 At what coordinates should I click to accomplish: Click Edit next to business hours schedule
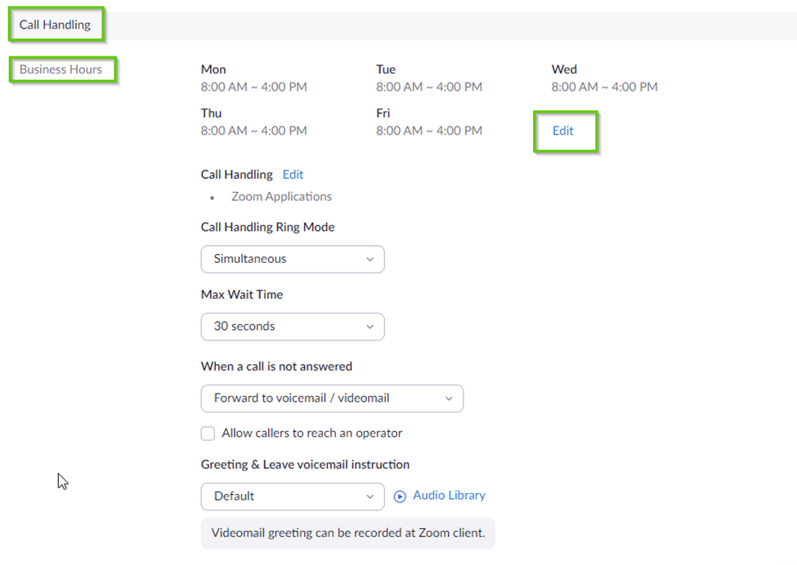[x=563, y=131]
